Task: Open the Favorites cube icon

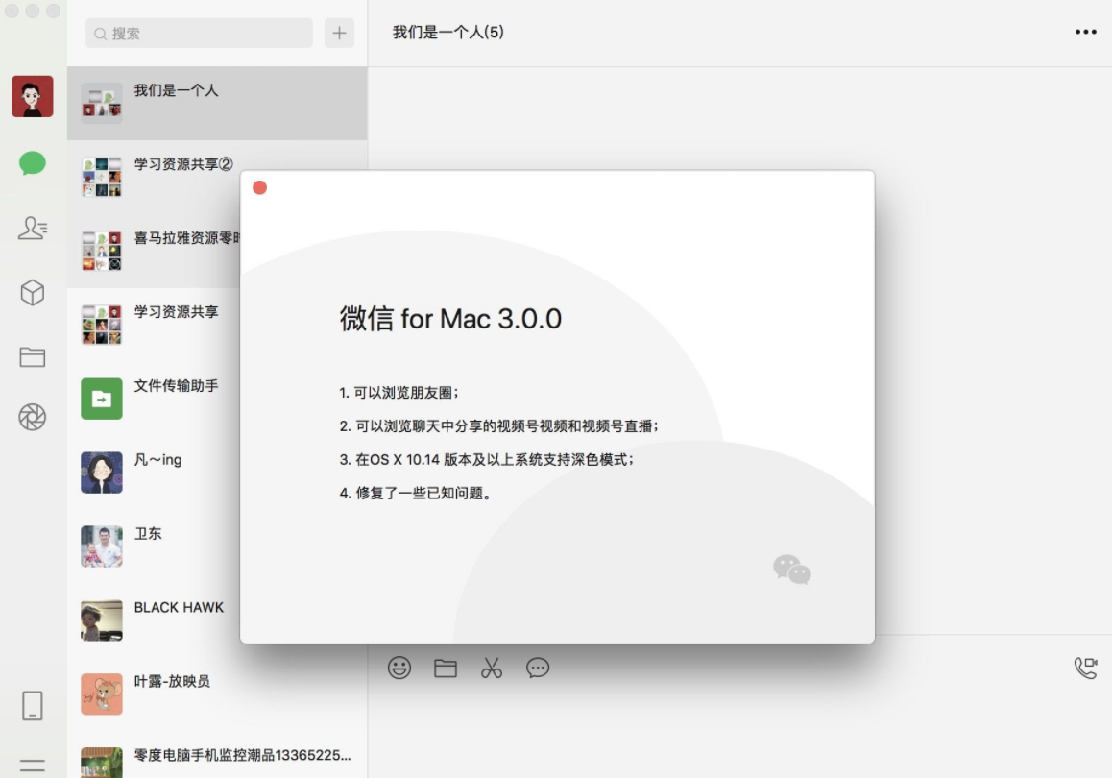Action: 32,292
